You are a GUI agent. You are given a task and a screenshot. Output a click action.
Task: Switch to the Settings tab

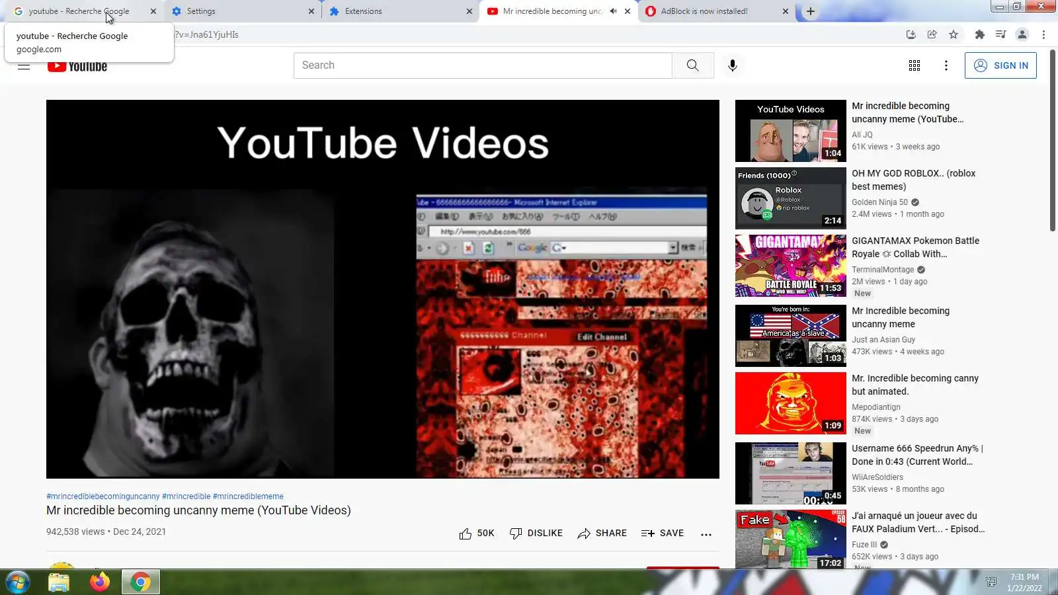pos(243,11)
